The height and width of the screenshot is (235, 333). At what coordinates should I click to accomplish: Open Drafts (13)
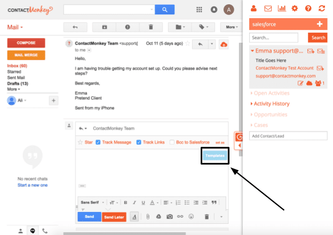coord(18,83)
